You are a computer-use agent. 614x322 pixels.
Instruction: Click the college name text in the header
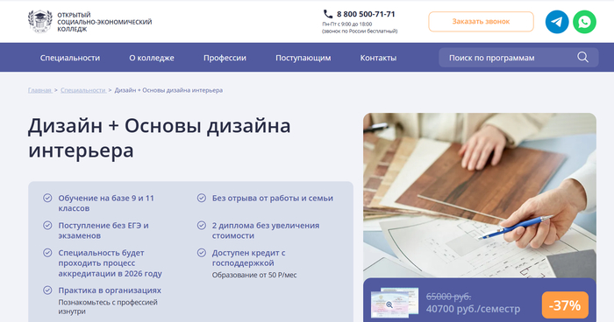click(x=104, y=22)
